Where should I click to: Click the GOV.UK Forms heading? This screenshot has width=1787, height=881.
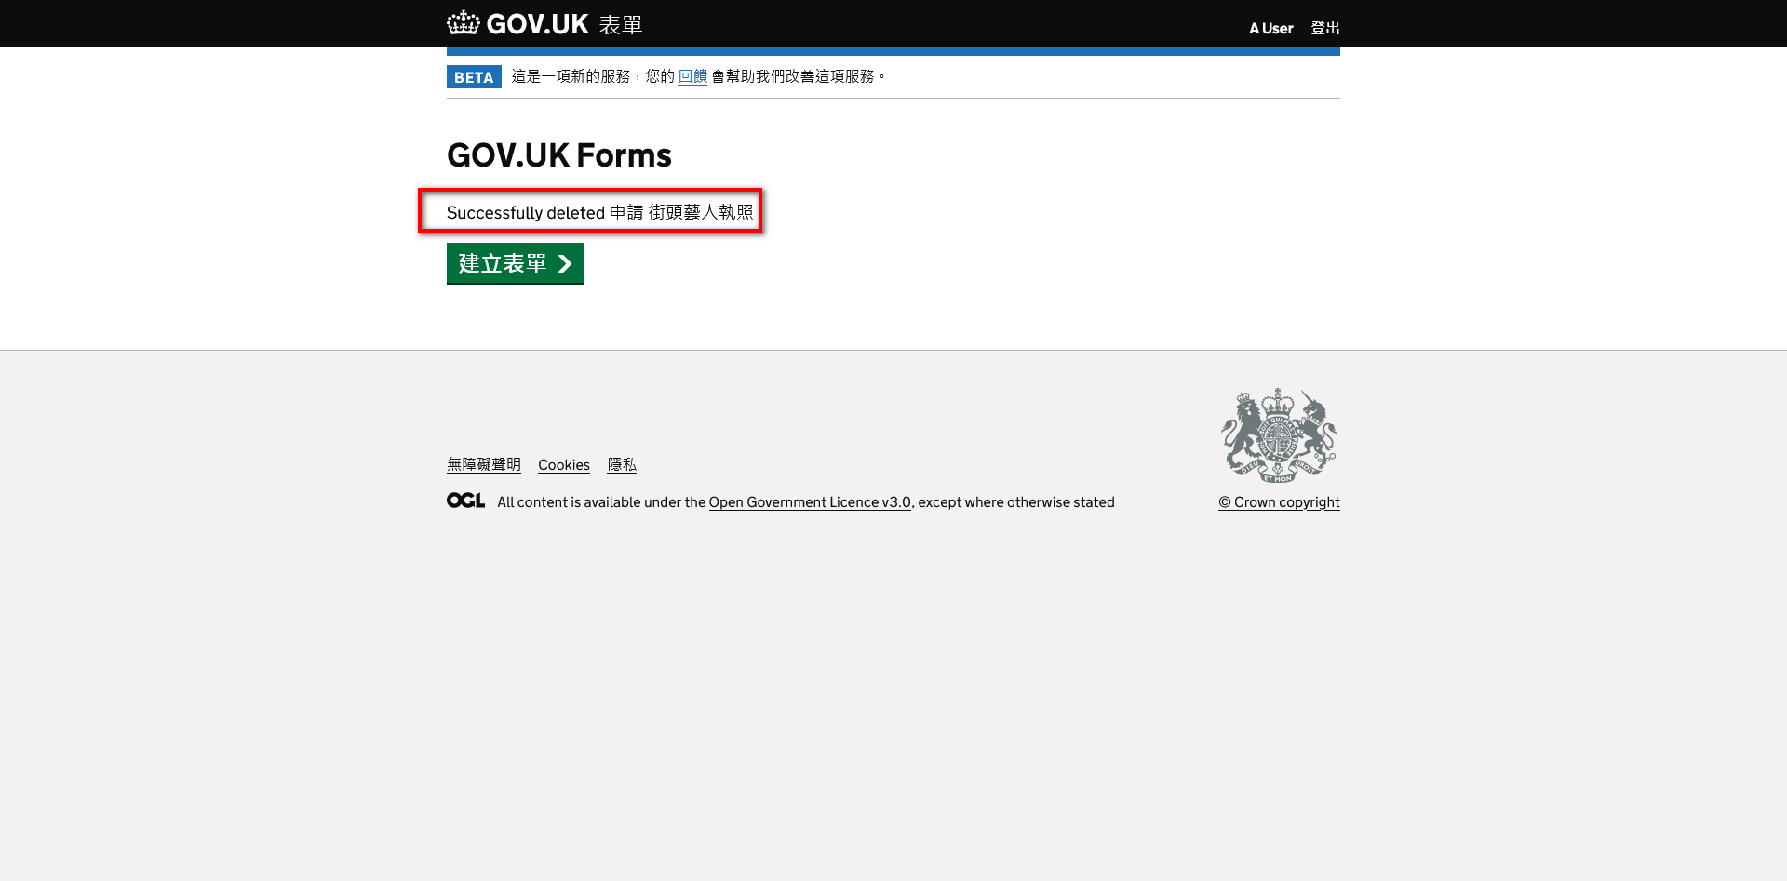coord(558,154)
